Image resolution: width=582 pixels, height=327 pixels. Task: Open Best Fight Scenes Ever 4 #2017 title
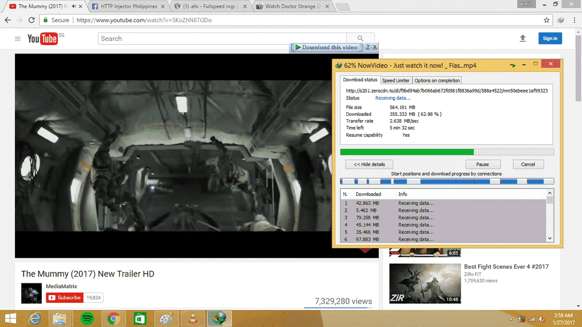click(x=506, y=267)
